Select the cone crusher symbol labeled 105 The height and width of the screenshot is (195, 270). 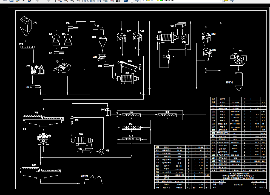pyautogui.click(x=56, y=40)
